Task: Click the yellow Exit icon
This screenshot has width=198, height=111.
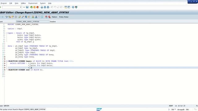Action: point(34,7)
